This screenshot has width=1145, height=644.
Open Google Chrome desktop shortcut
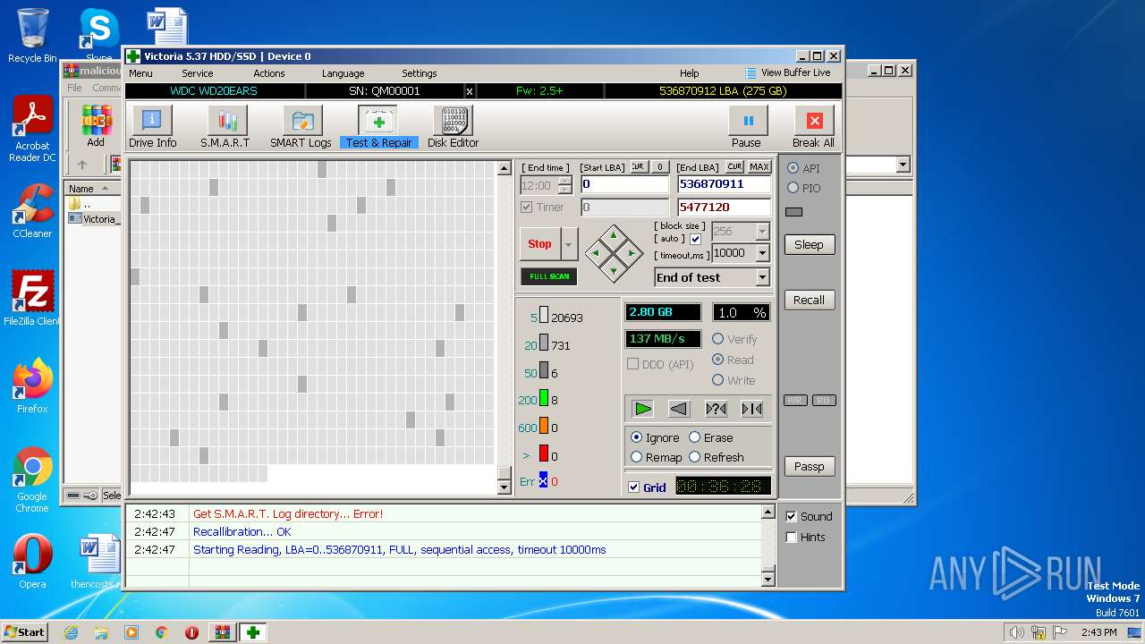[32, 480]
